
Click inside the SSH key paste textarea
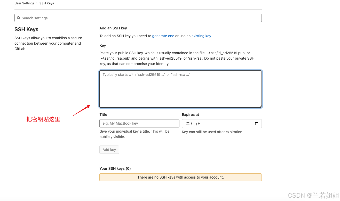(180, 89)
